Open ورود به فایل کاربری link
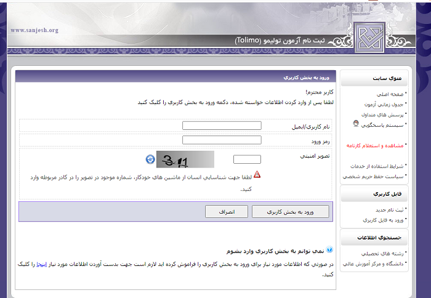The image size is (431, 298). [x=383, y=220]
